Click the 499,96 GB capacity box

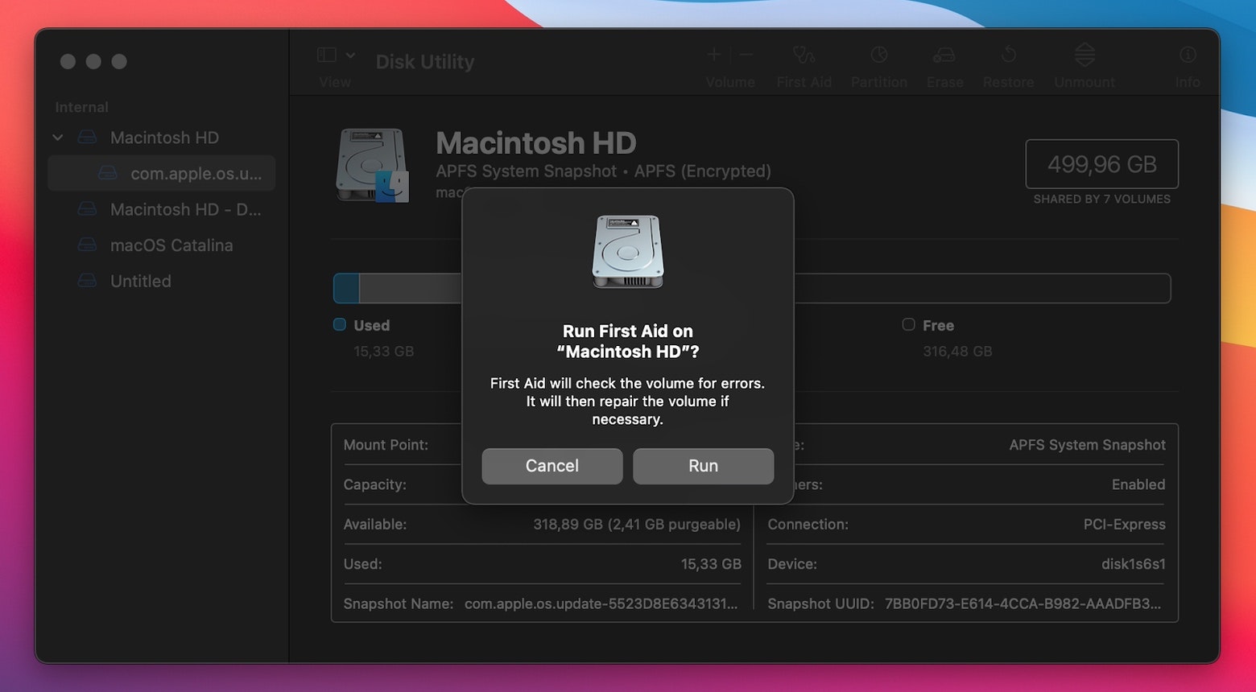[1102, 164]
